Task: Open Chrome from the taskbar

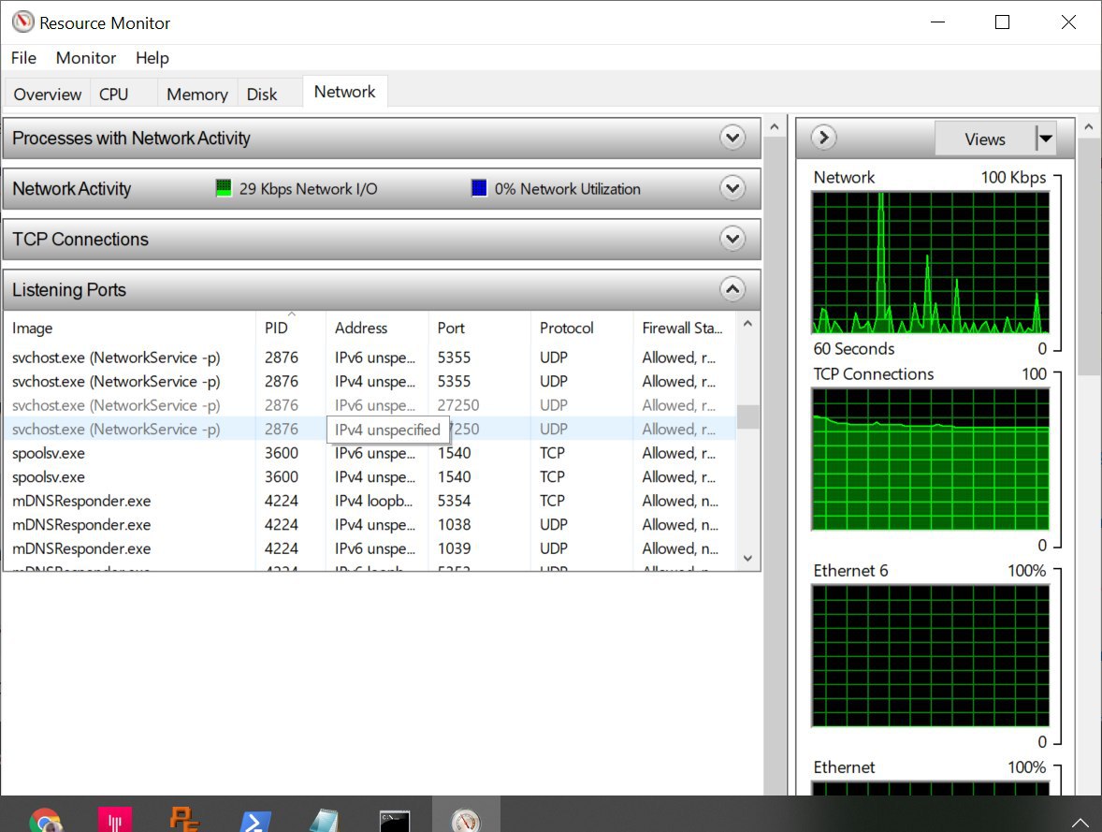Action: click(47, 819)
